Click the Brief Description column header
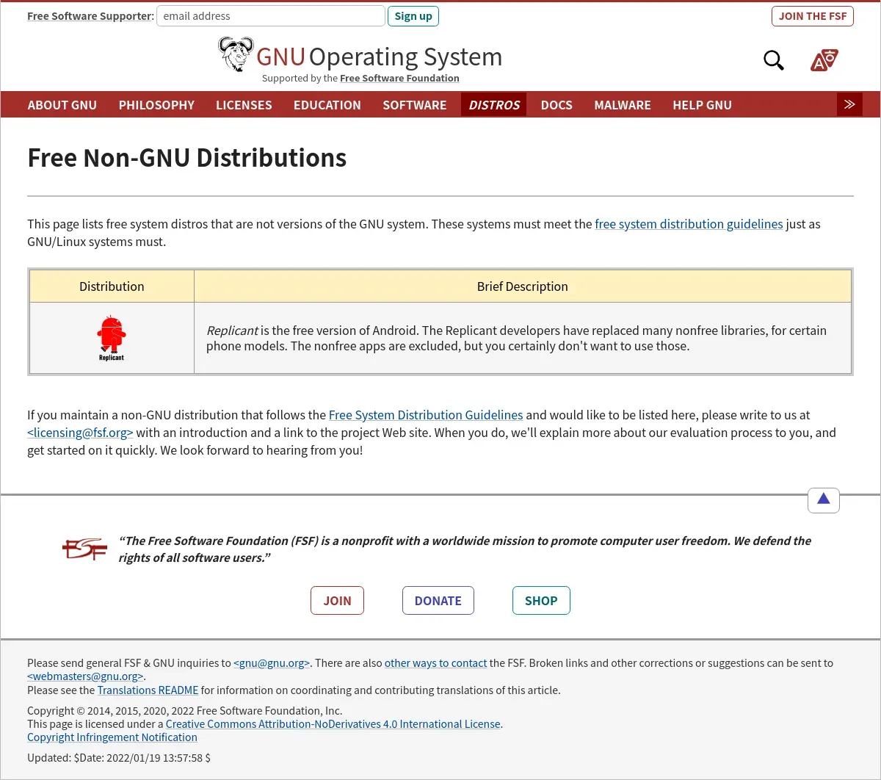 pos(523,286)
